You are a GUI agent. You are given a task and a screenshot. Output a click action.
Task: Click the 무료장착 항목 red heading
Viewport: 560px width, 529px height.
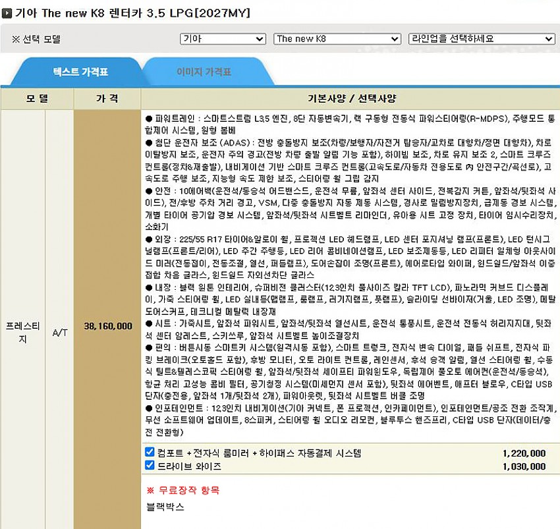tap(183, 490)
